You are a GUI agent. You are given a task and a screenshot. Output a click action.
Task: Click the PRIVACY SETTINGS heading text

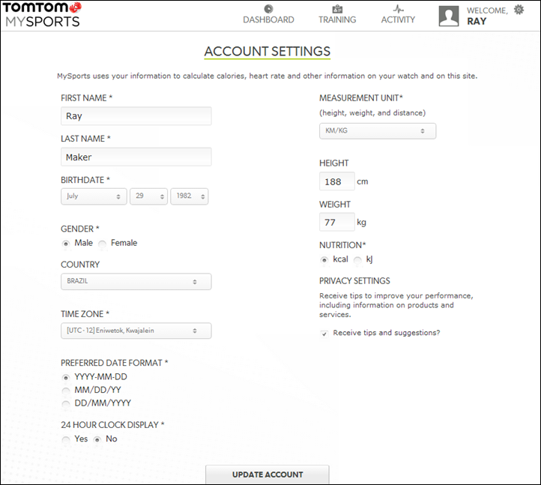click(x=354, y=281)
